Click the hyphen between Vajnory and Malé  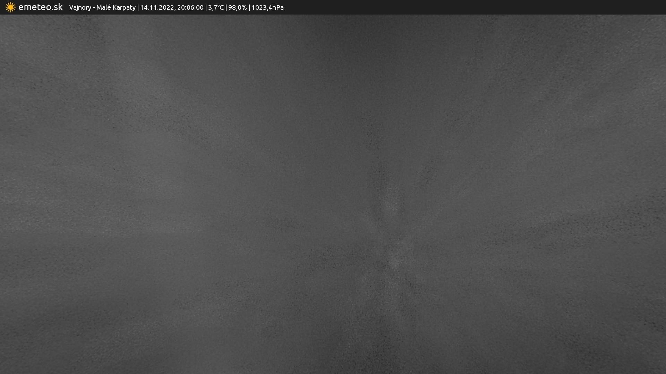94,8
